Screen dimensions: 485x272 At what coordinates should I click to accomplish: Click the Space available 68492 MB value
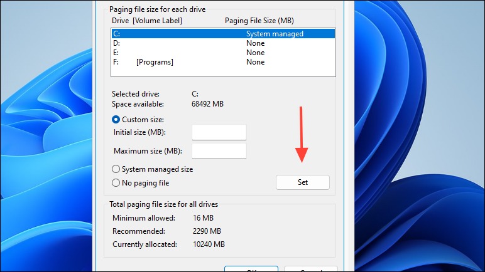(x=207, y=104)
